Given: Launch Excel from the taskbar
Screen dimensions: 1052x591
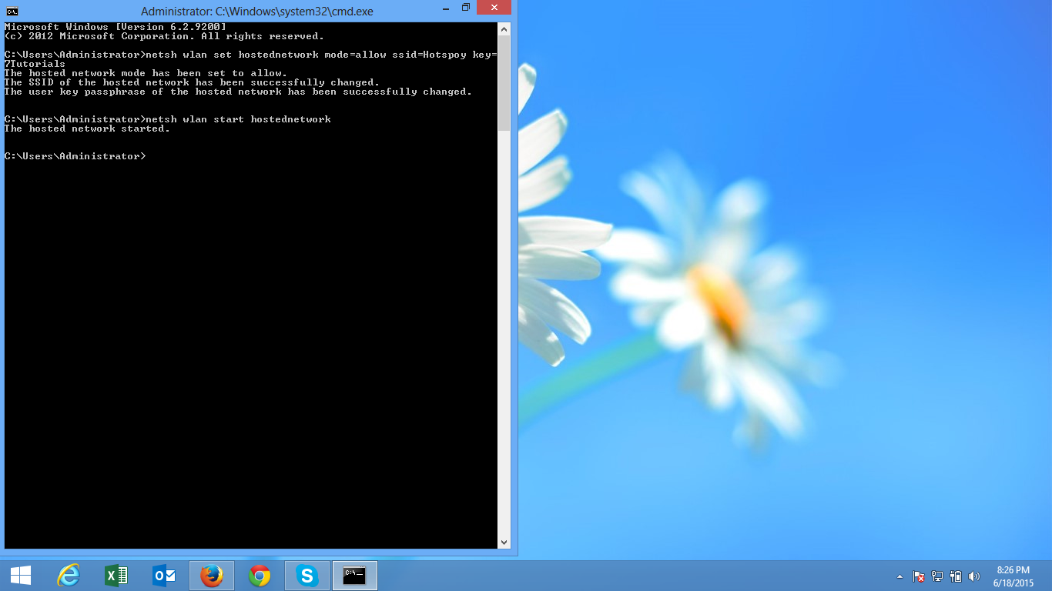Looking at the screenshot, I should click(x=116, y=576).
